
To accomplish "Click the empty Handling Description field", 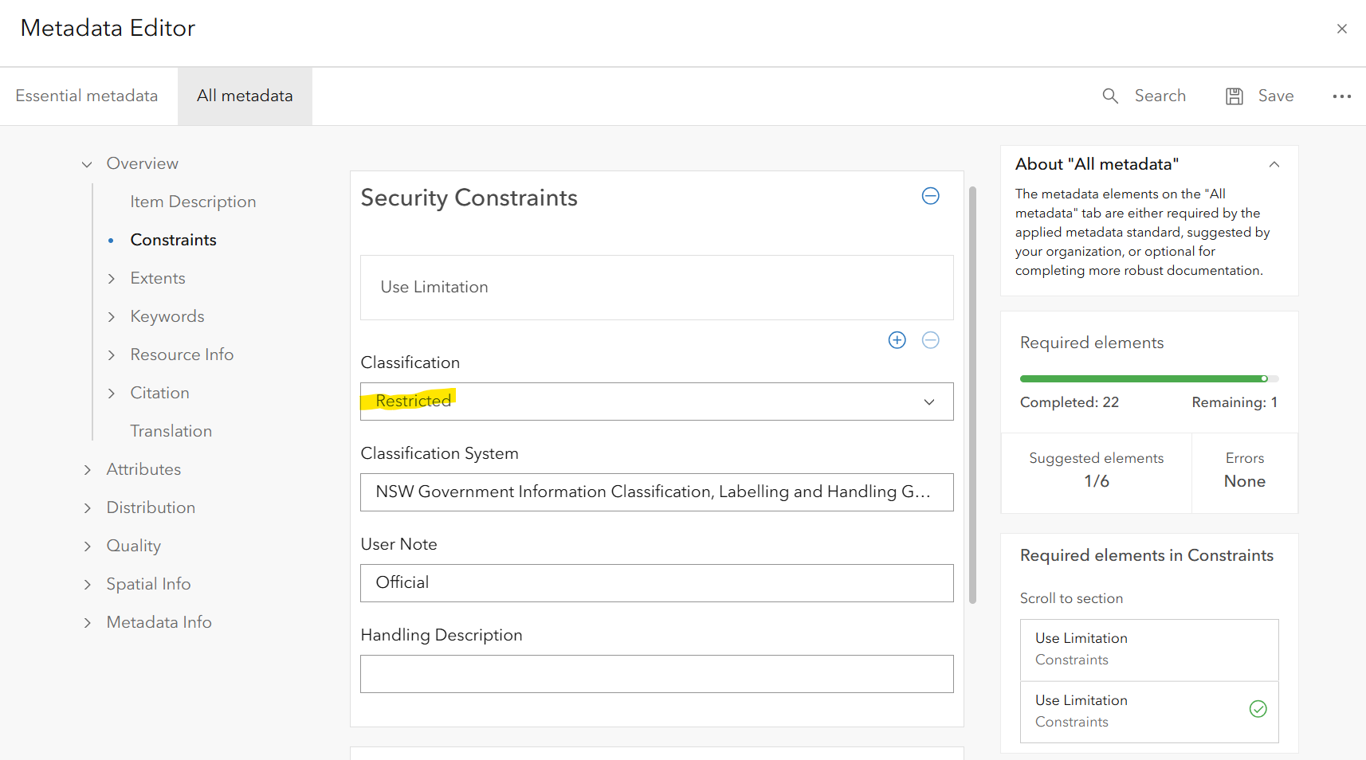I will tap(657, 674).
